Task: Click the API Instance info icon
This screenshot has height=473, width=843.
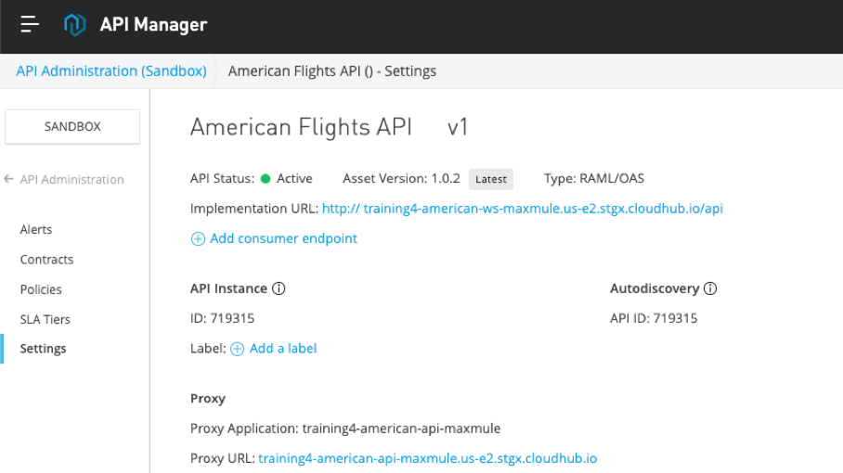Action: [x=279, y=288]
